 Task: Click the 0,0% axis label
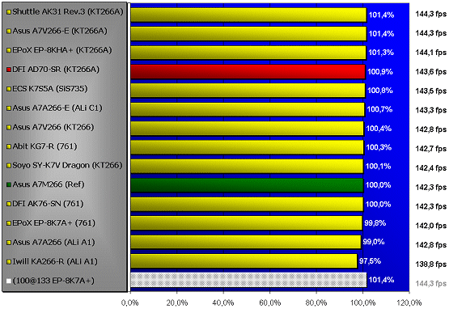[130, 303]
